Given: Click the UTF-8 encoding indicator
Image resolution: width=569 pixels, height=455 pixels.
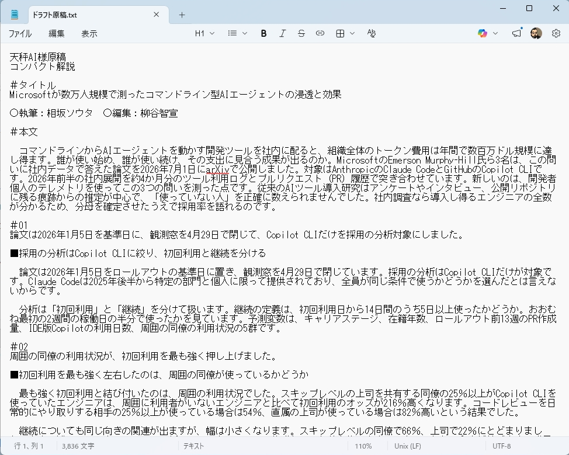Looking at the screenshot, I should (x=501, y=446).
